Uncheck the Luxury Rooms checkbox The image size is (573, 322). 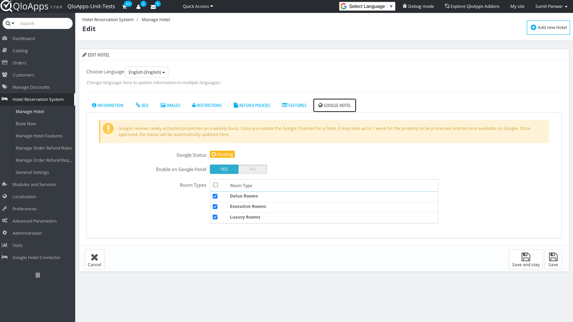click(x=215, y=217)
